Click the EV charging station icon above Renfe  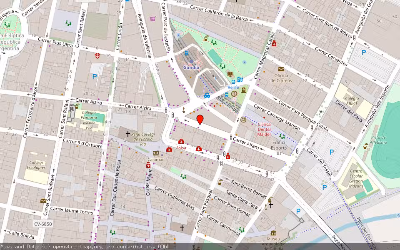click(240, 79)
